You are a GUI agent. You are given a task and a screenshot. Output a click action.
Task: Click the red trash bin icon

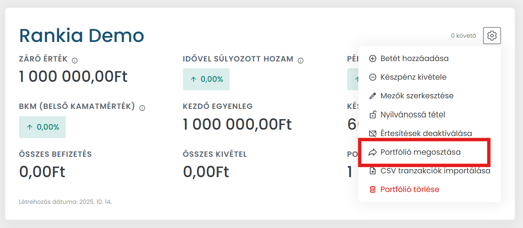[x=373, y=189]
